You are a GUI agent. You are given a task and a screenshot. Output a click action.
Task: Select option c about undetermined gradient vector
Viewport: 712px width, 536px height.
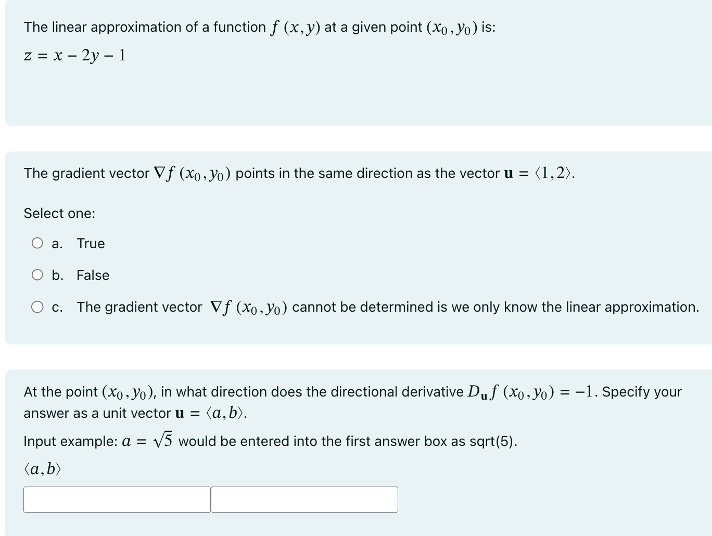tap(37, 307)
